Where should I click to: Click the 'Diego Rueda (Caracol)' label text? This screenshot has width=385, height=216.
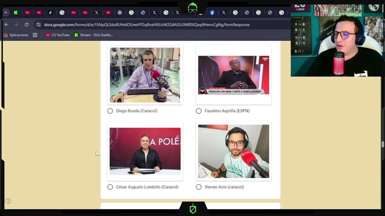(137, 111)
